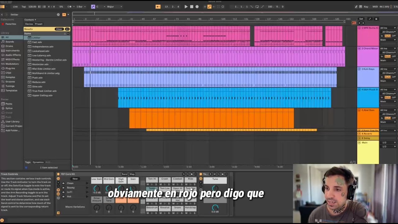Open Packs in Places
This screenshot has height=224, width=398.
pyautogui.click(x=9, y=104)
